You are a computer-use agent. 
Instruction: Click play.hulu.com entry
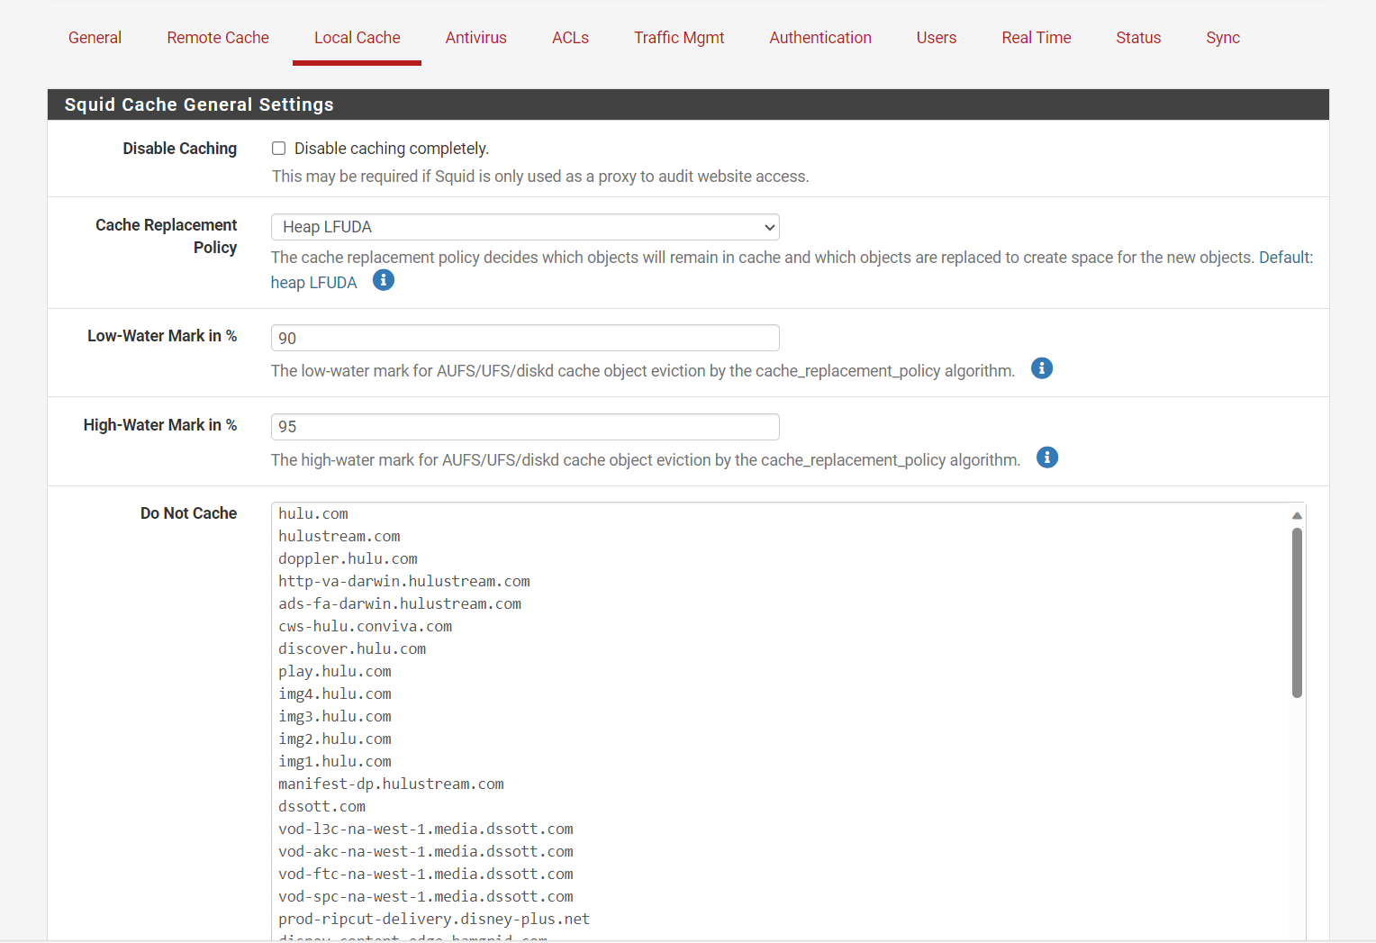tap(335, 671)
